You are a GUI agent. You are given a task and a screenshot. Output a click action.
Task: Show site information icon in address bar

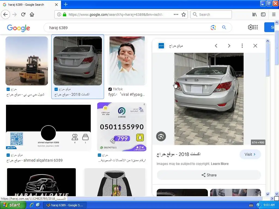(x=59, y=15)
